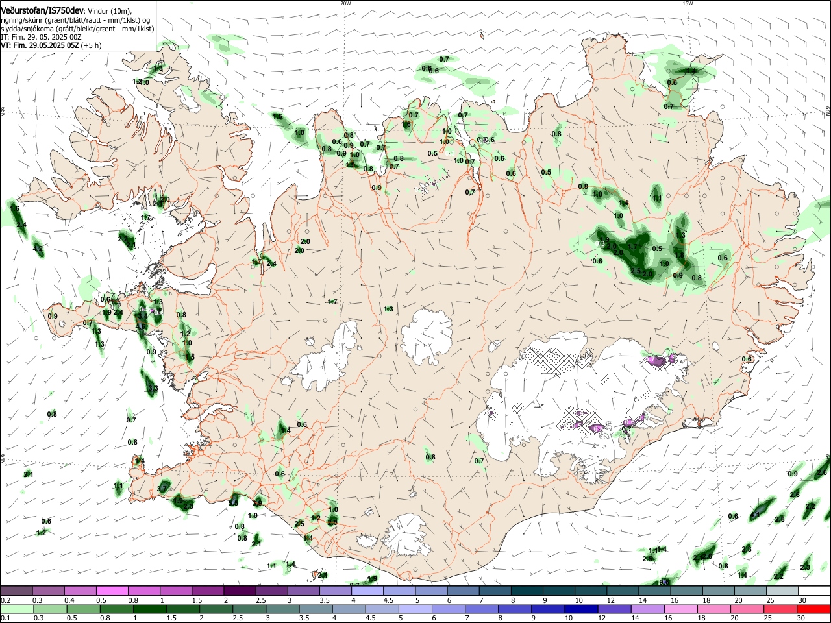Click the '0.2' value on the snow scale
Screen dimensions: 831x623
[5, 600]
